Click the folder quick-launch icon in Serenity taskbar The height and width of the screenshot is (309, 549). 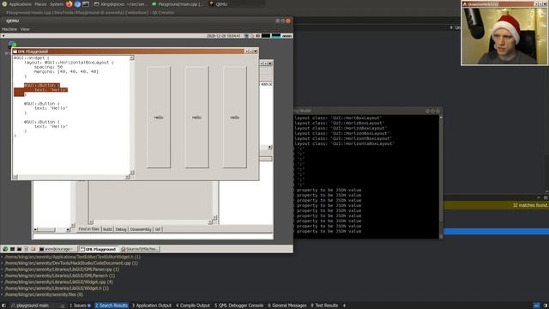point(33,249)
